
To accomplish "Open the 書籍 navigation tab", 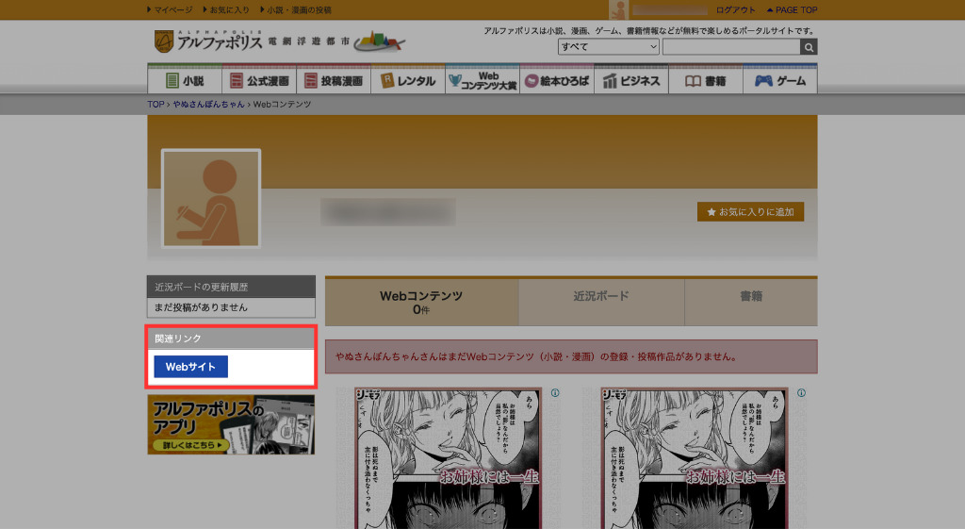I will click(706, 80).
